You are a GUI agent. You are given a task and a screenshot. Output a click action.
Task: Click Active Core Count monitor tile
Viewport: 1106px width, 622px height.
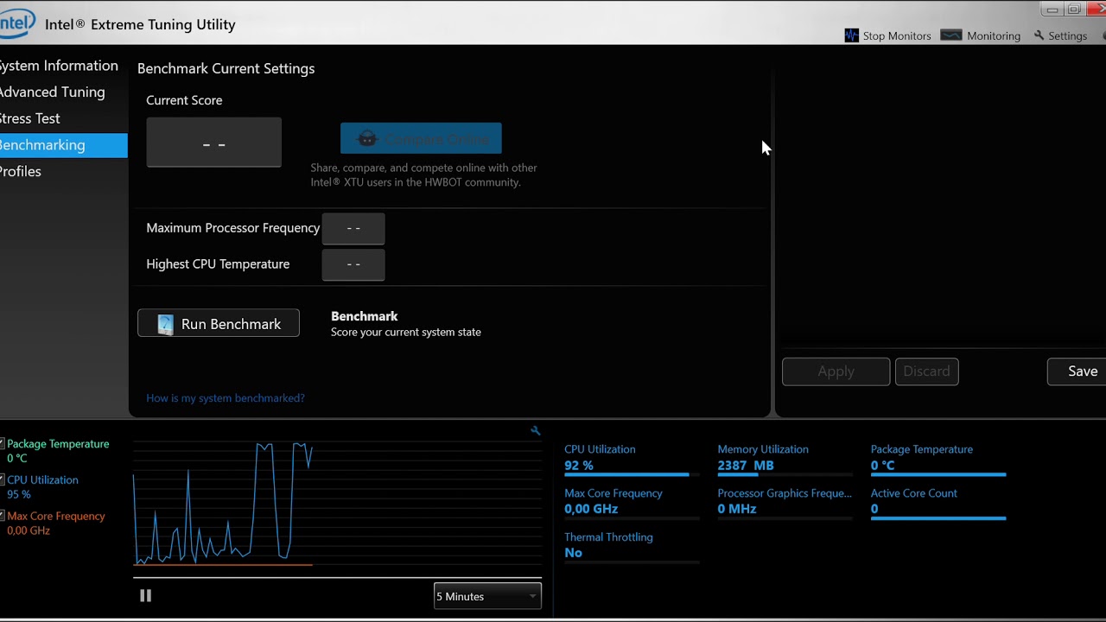(938, 503)
